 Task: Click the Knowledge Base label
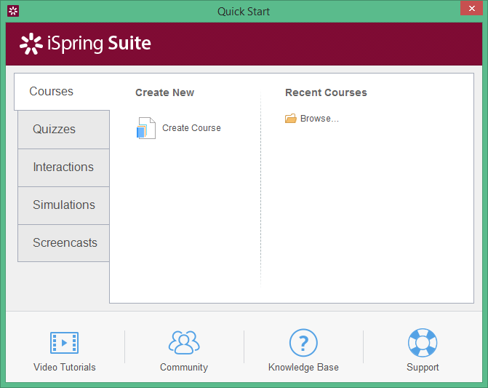pyautogui.click(x=303, y=367)
